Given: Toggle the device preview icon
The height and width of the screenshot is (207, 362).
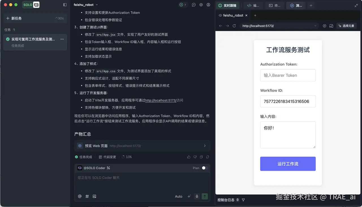Looking at the screenshot, I should pyautogui.click(x=331, y=26).
